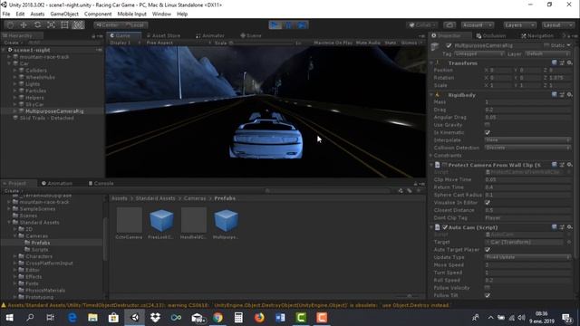Open the Layers dropdown in toolbar
This screenshot has width=580, height=326.
click(x=519, y=24)
